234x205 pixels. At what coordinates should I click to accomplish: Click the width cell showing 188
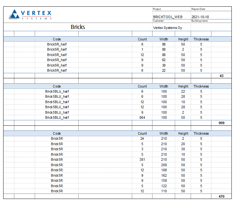pos(164,170)
